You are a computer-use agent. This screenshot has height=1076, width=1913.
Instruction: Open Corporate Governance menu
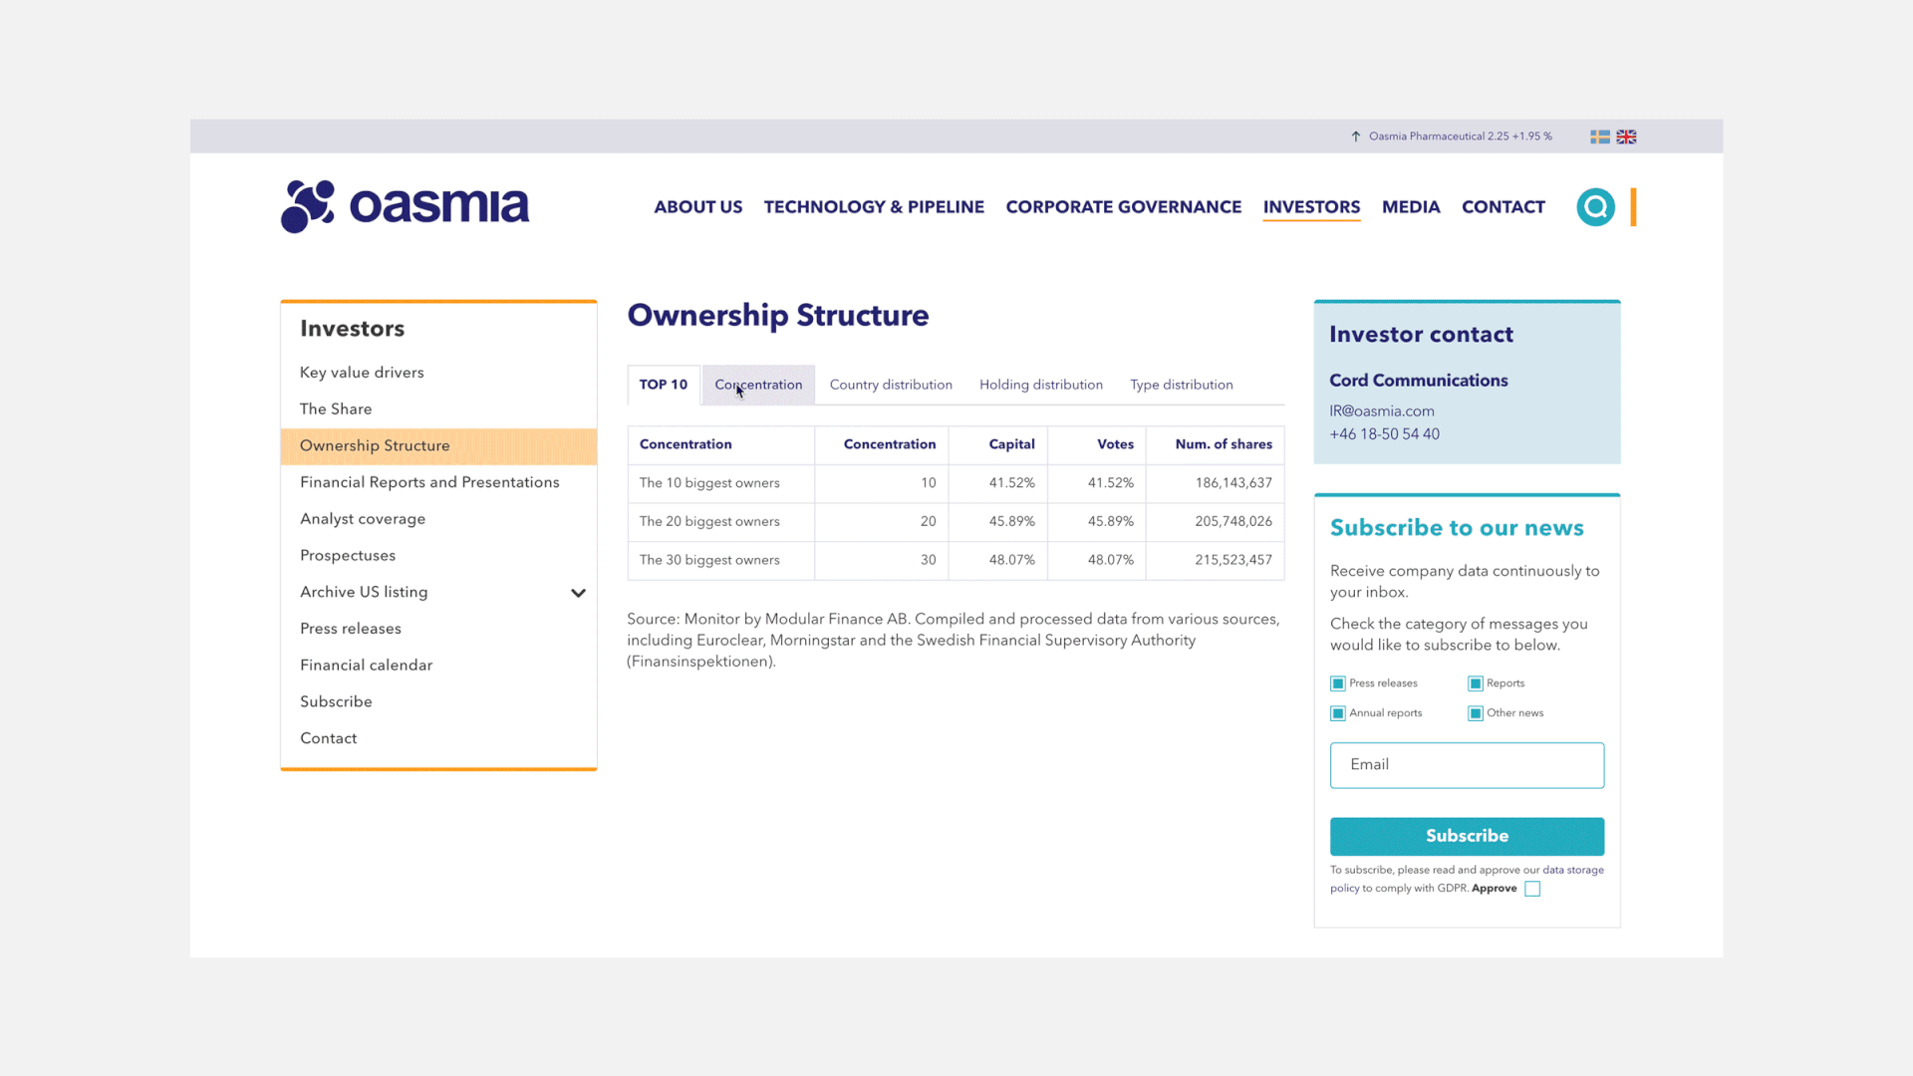click(x=1123, y=207)
